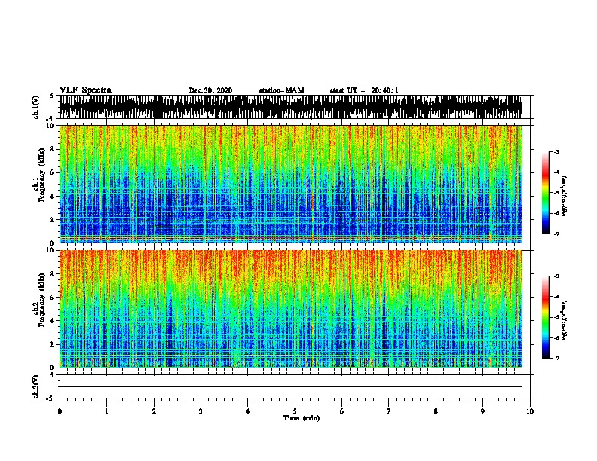The width and height of the screenshot is (597, 461).
Task: Click the "VLF Spectra" title text
Action: pos(85,90)
